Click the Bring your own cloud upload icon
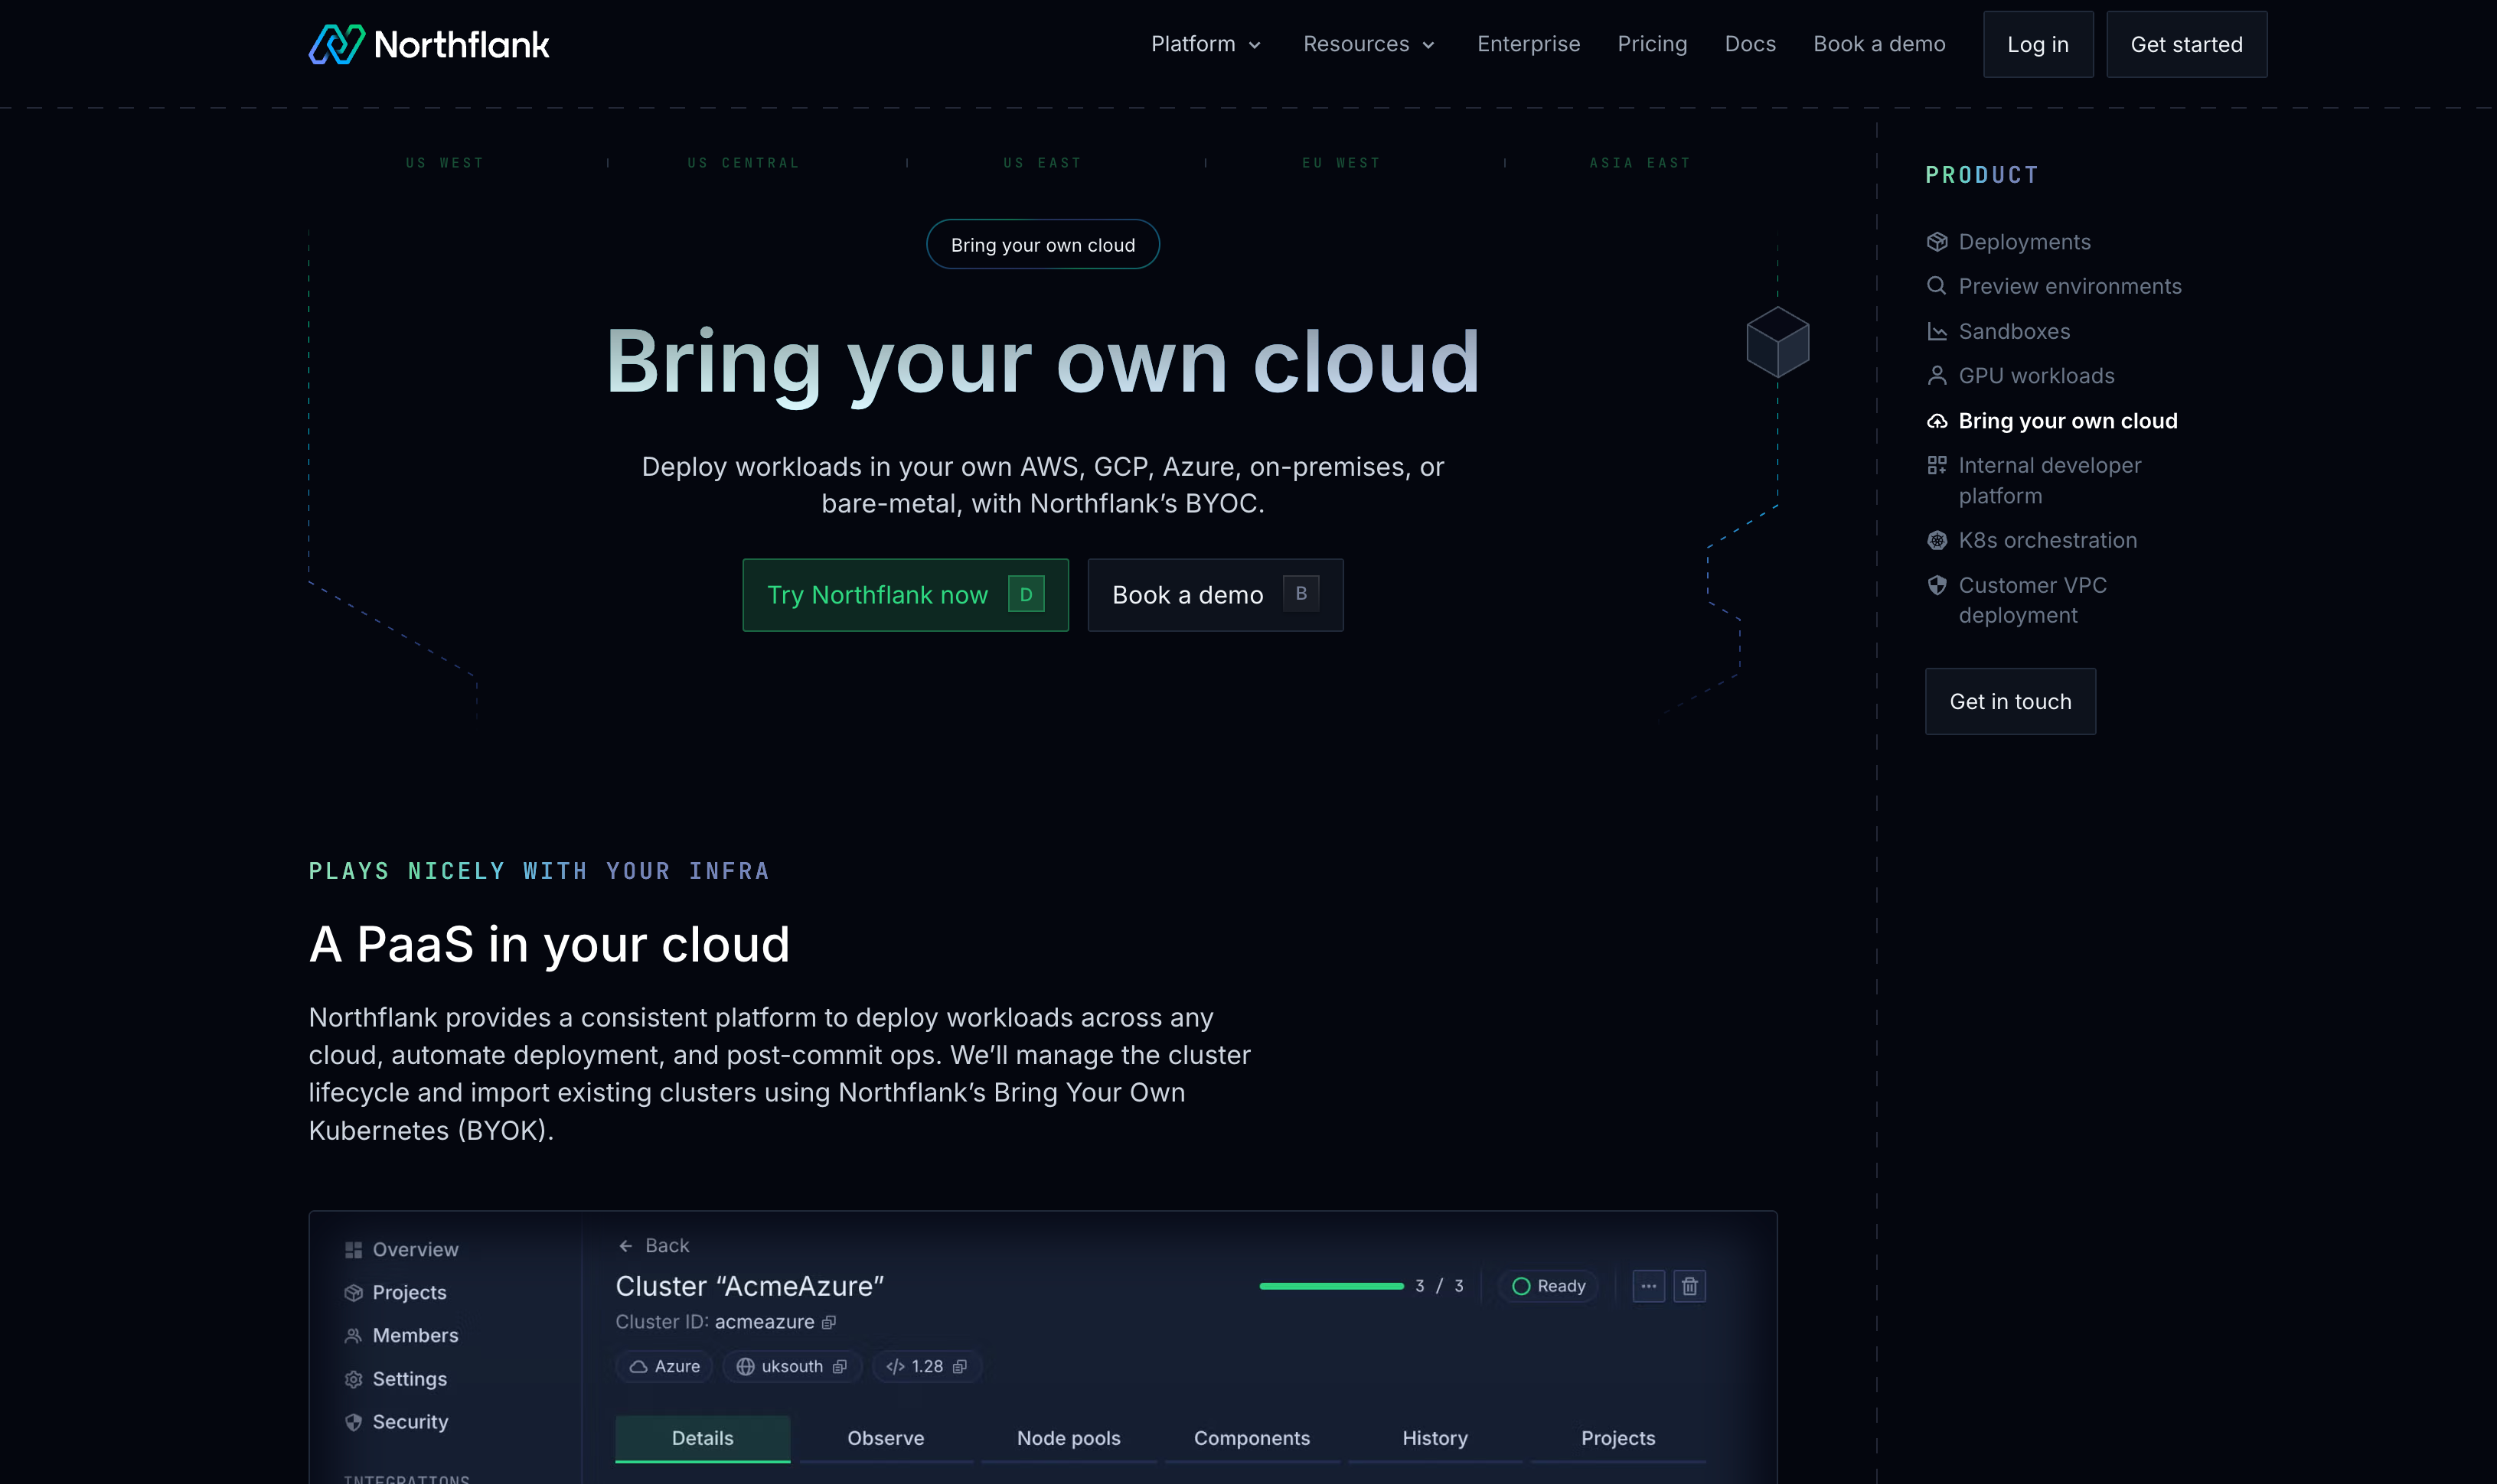This screenshot has height=1484, width=2497. pos(1937,421)
